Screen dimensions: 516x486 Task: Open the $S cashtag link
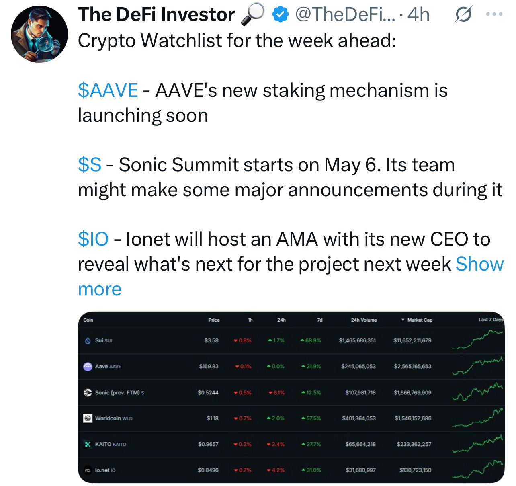pos(90,165)
